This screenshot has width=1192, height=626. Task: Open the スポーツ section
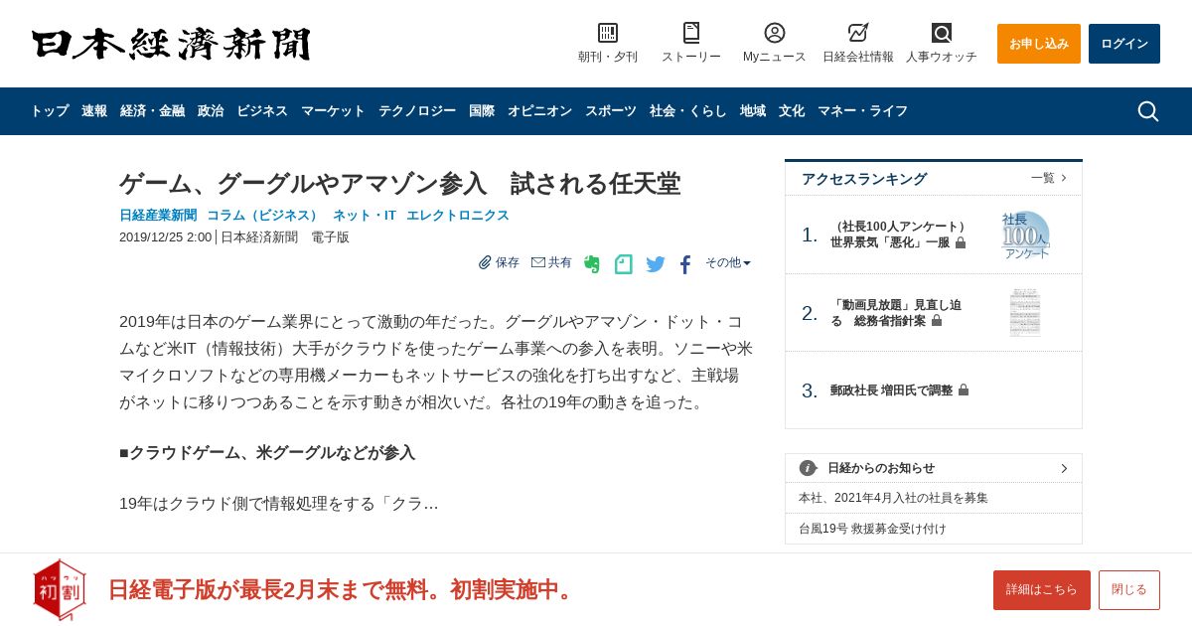coord(611,111)
